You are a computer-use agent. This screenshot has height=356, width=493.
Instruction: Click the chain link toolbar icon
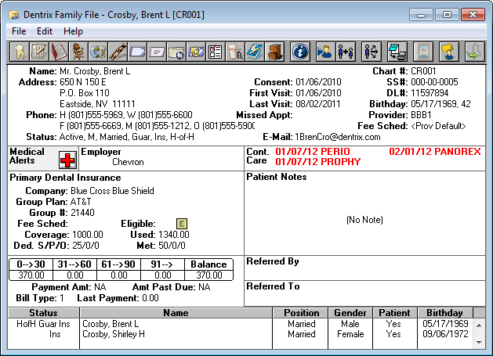118,52
